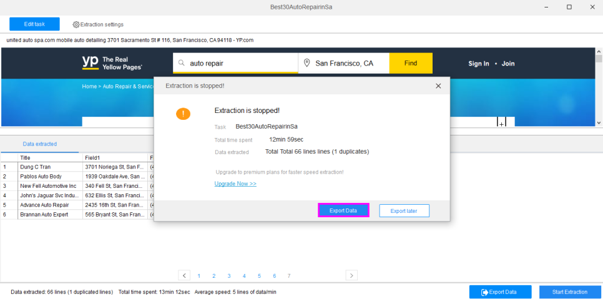Open data page 2
The height and width of the screenshot is (299, 603).
214,276
